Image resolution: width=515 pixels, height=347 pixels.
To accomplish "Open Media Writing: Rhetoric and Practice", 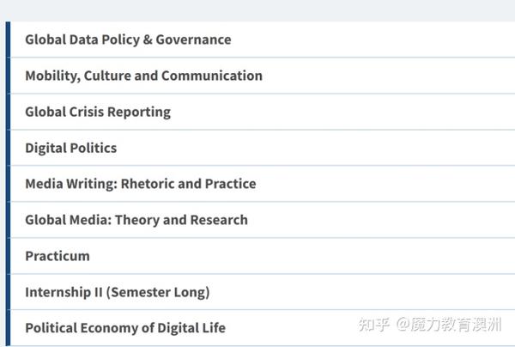I will pyautogui.click(x=141, y=184).
